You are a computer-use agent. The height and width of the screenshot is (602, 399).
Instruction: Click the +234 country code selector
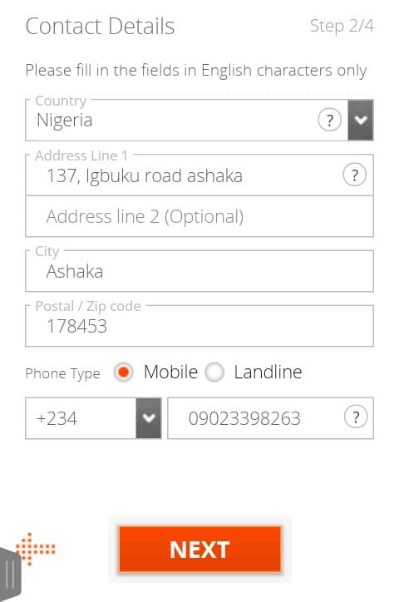click(x=93, y=418)
